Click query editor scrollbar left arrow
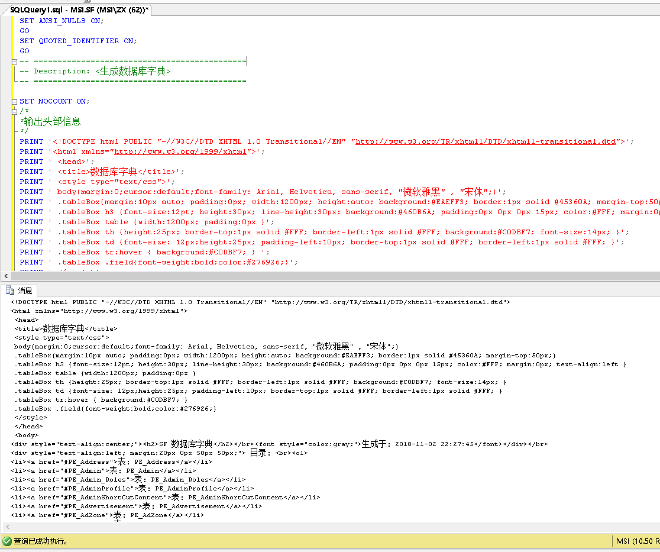Screen dimensions: 660x552 click(6, 276)
